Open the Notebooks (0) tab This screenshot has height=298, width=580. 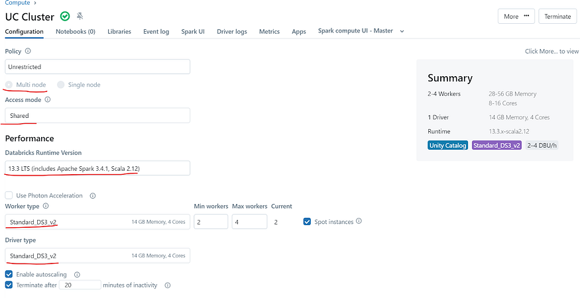pos(76,31)
